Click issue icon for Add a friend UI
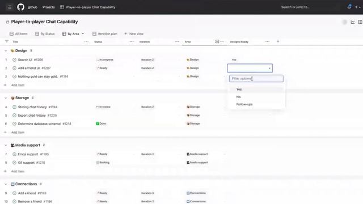This screenshot has height=204, width=363. coord(14,68)
